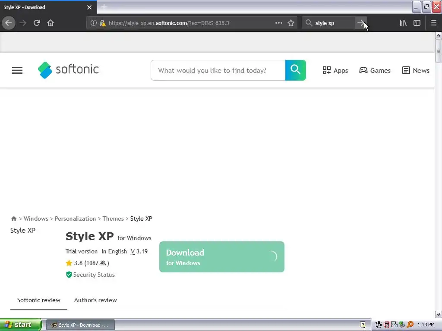Viewport: 442px width, 331px height.
Task: Click the Softonic 'What would you like to find' field
Action: pos(218,70)
